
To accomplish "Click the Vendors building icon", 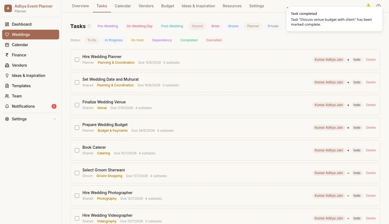I will [7, 65].
